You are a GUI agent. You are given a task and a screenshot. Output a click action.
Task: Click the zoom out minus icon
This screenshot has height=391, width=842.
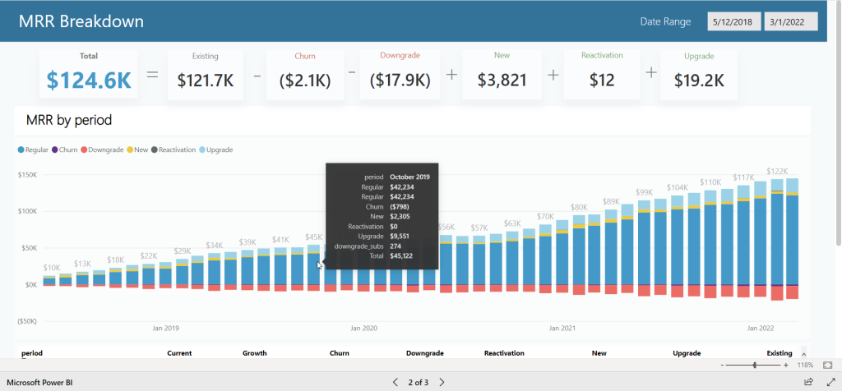[x=723, y=365]
